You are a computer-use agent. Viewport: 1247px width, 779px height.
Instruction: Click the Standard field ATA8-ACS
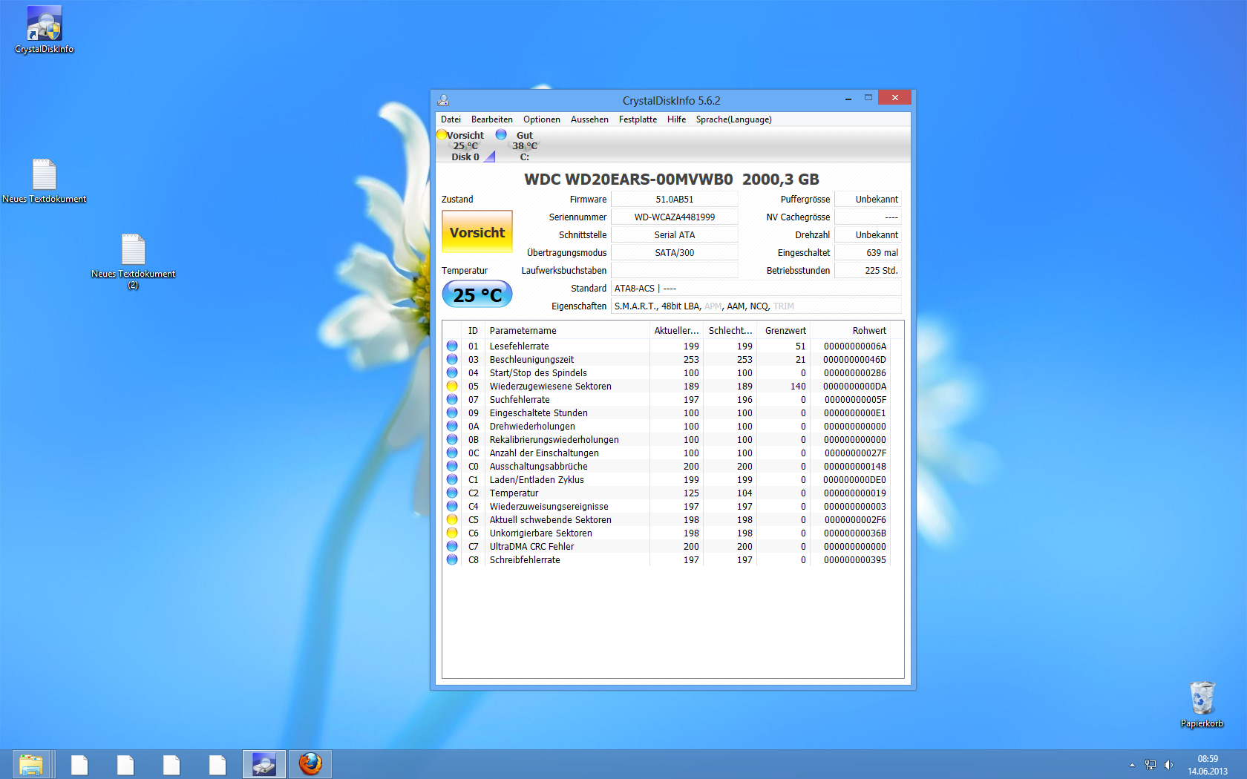click(756, 289)
